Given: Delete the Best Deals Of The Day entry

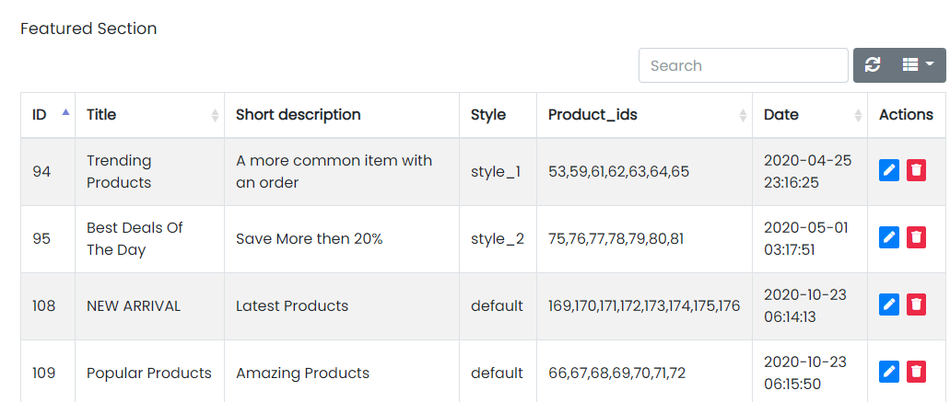Looking at the screenshot, I should point(916,238).
